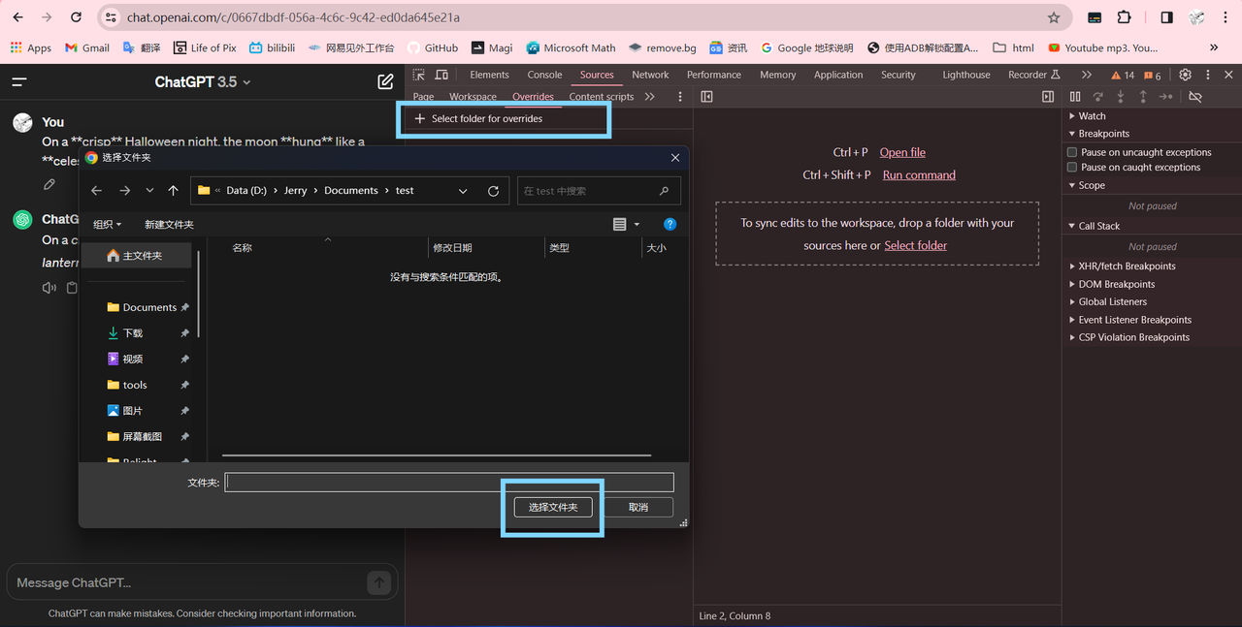
Task: Open DevTools customize kebab menu
Action: pos(1208,75)
